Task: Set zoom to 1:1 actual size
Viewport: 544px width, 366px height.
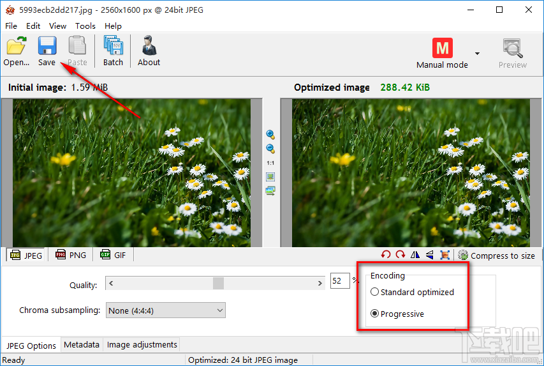Action: coord(270,163)
